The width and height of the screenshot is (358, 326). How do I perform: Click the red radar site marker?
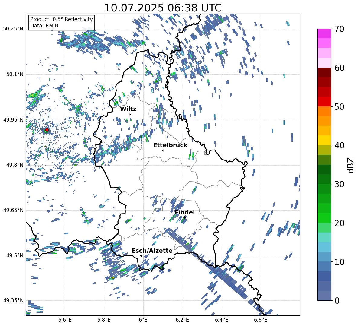coord(47,130)
